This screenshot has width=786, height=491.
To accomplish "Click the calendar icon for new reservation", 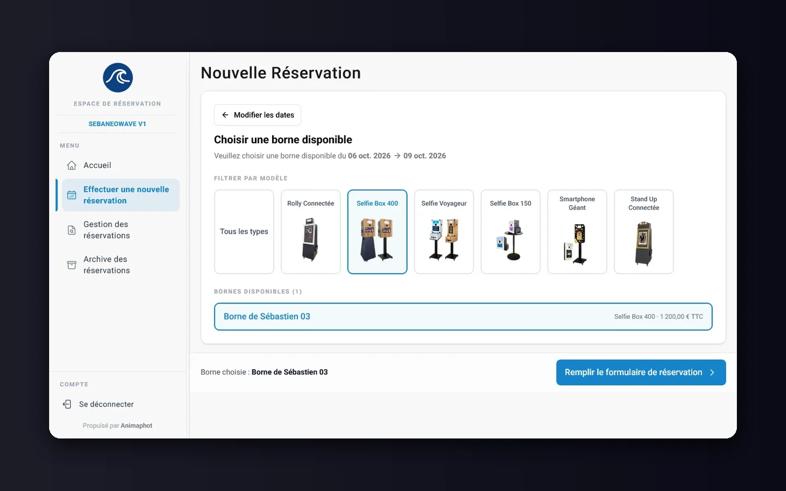I will point(72,195).
